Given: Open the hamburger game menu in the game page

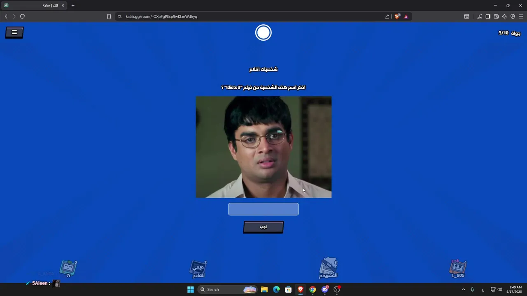Looking at the screenshot, I should (x=14, y=32).
